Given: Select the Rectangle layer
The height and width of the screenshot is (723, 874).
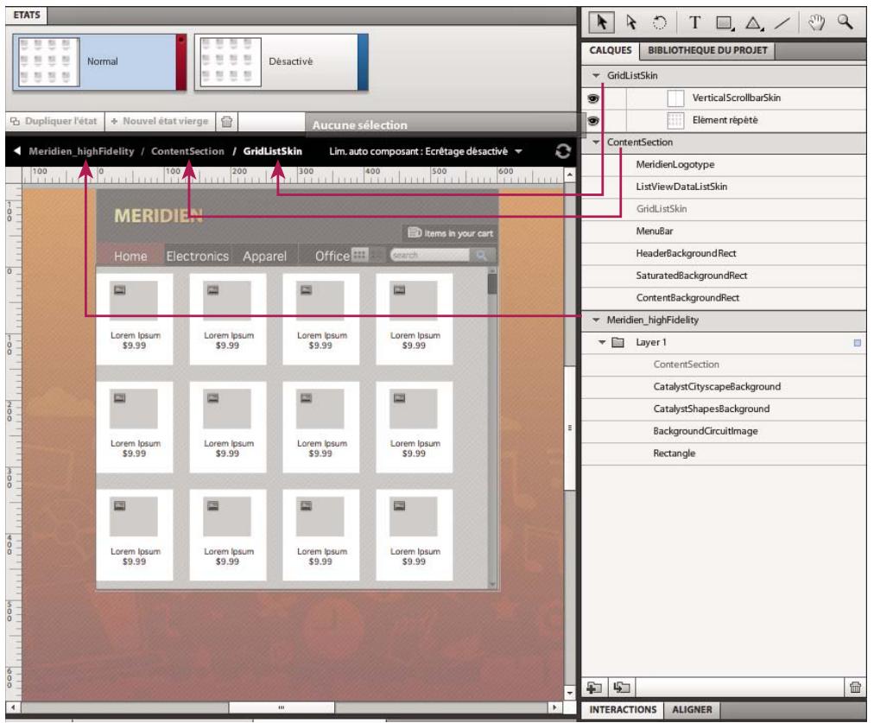Looking at the screenshot, I should 674,453.
